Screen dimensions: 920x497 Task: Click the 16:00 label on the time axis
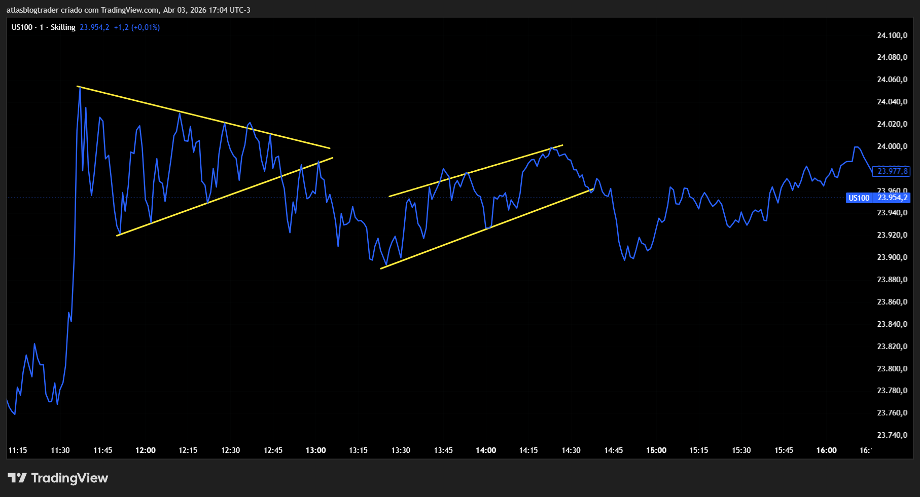[x=826, y=450]
